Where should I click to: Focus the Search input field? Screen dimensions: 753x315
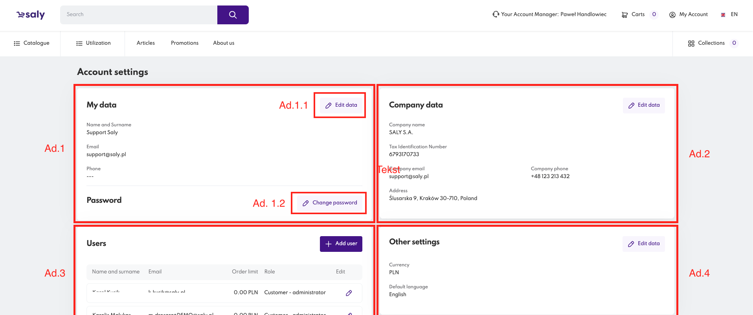138,15
